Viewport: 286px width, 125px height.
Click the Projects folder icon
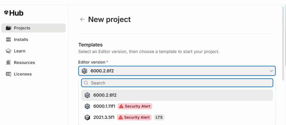(x=8, y=28)
